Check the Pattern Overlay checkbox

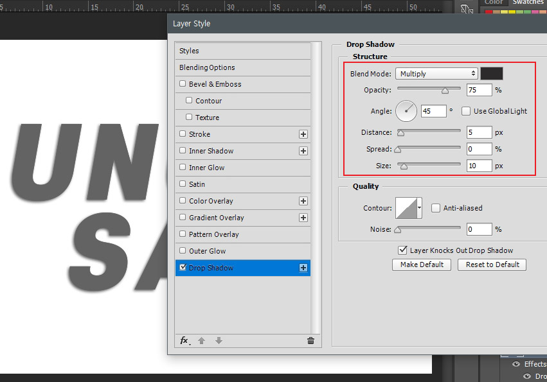183,234
